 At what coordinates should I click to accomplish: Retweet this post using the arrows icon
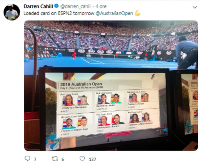pyautogui.click(x=55, y=159)
